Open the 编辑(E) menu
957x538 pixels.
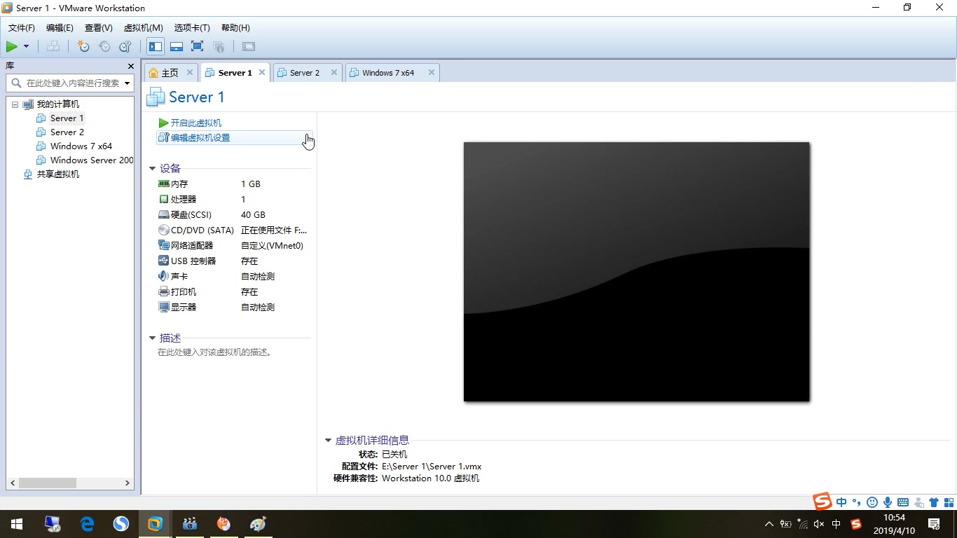click(x=60, y=28)
